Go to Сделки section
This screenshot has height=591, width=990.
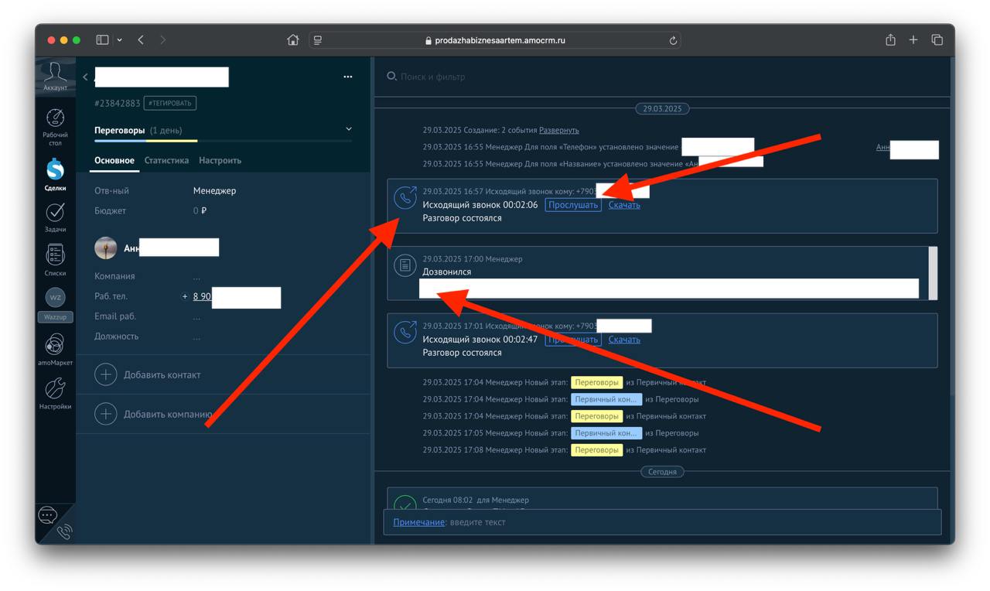[x=55, y=175]
